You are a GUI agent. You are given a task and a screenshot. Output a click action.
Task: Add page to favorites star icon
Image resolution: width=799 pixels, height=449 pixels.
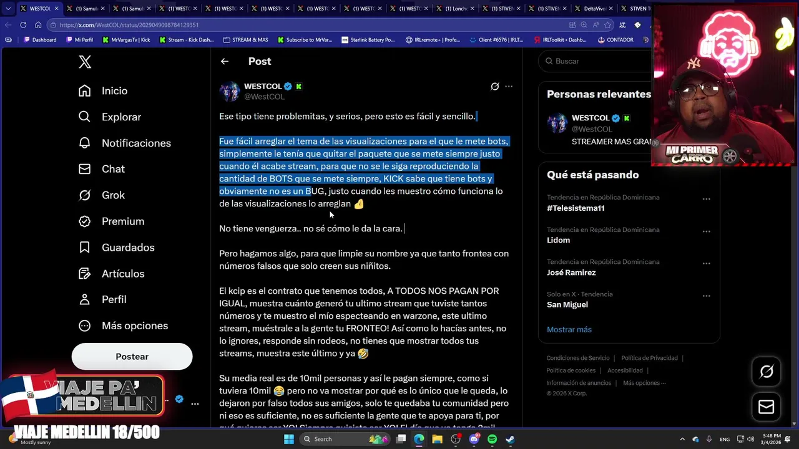[608, 25]
